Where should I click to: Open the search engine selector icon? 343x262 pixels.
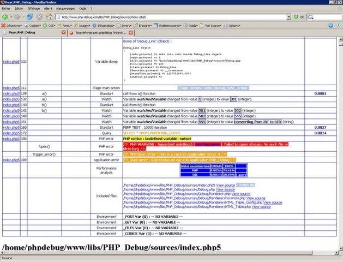(x=310, y=17)
